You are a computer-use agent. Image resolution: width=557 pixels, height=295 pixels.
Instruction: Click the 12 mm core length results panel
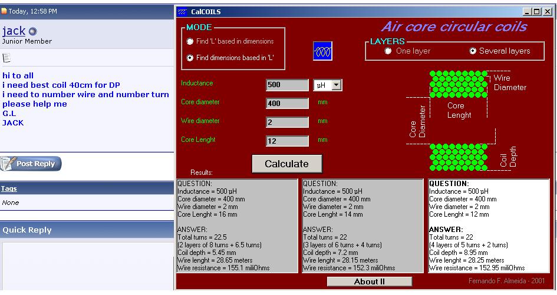pos(489,226)
